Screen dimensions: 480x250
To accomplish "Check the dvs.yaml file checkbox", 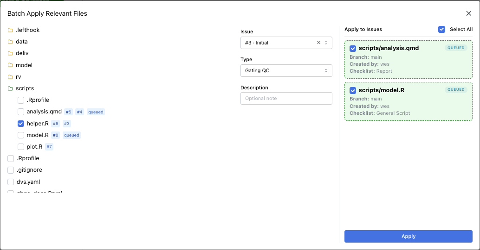I will coord(11,182).
